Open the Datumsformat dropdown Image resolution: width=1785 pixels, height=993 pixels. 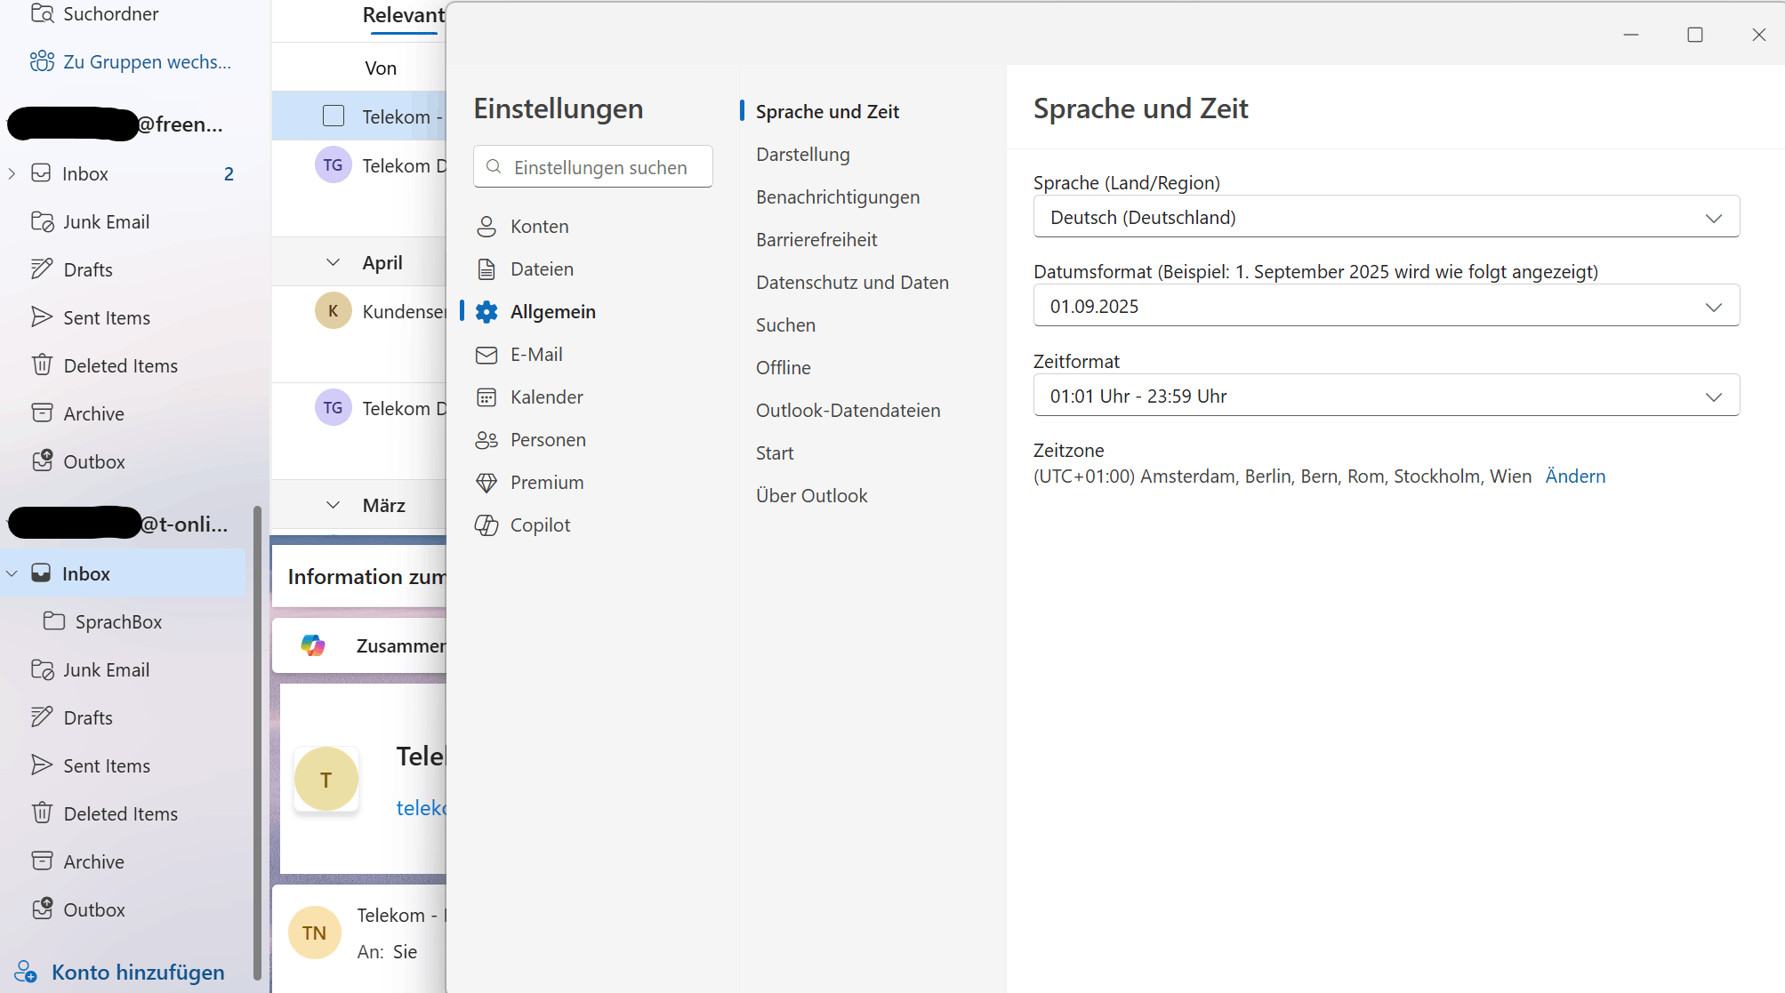[1386, 306]
